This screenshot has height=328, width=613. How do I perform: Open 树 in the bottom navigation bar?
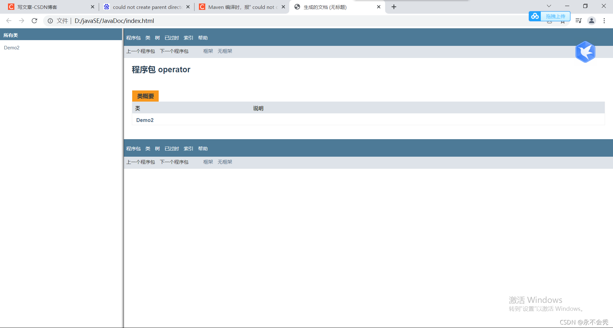[157, 149]
